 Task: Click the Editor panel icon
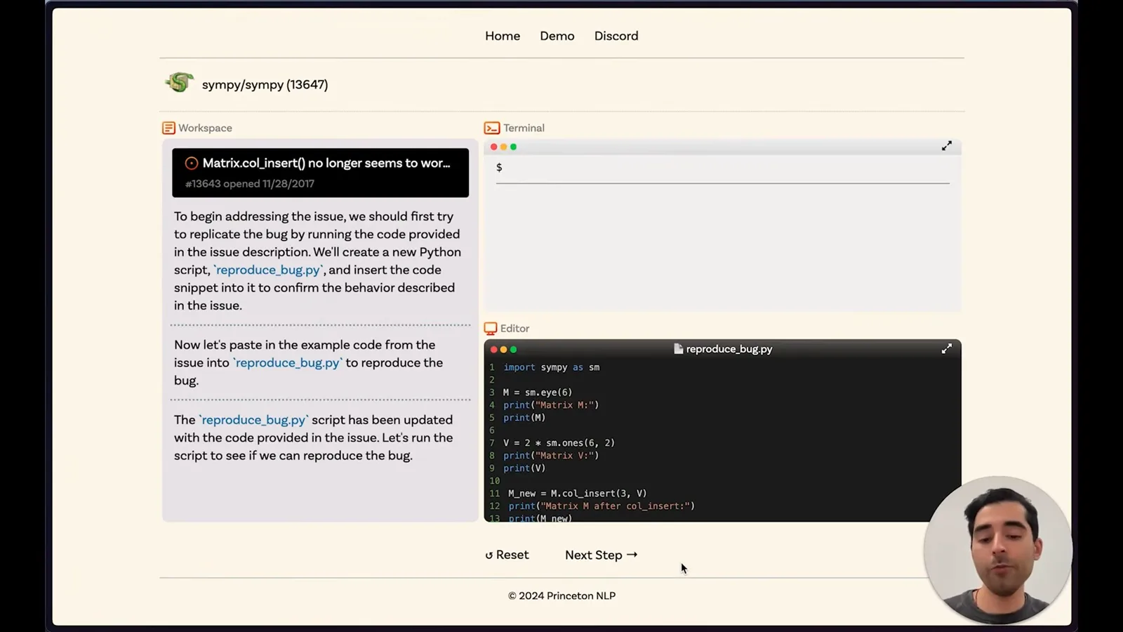coord(491,328)
